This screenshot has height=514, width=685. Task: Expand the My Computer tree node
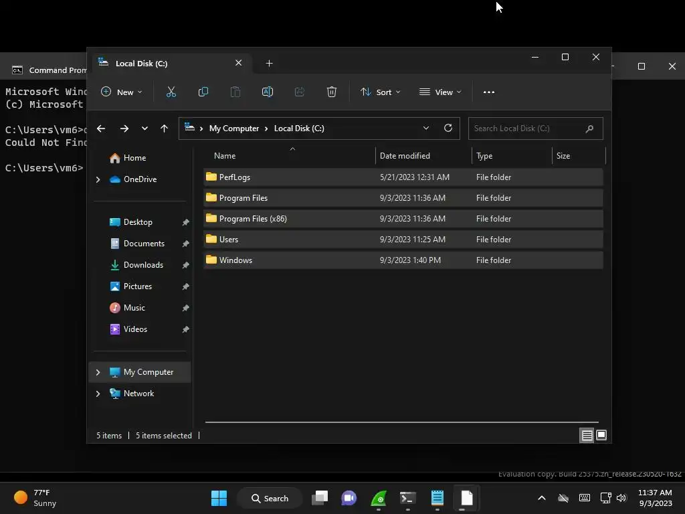[98, 372]
